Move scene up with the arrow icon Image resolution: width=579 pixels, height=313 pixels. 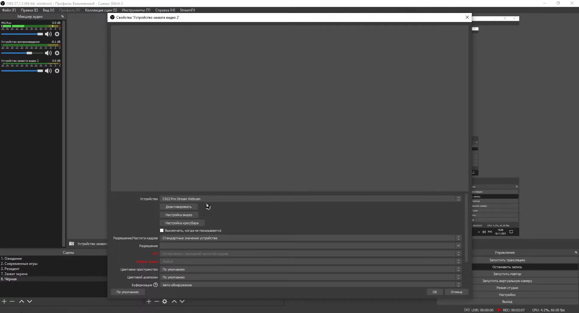[21, 301]
